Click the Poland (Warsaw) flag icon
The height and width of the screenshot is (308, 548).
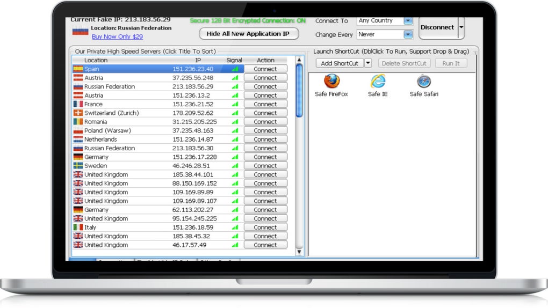coord(78,130)
